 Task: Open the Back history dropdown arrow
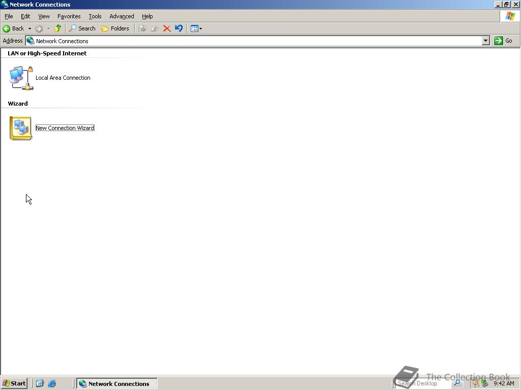point(30,28)
